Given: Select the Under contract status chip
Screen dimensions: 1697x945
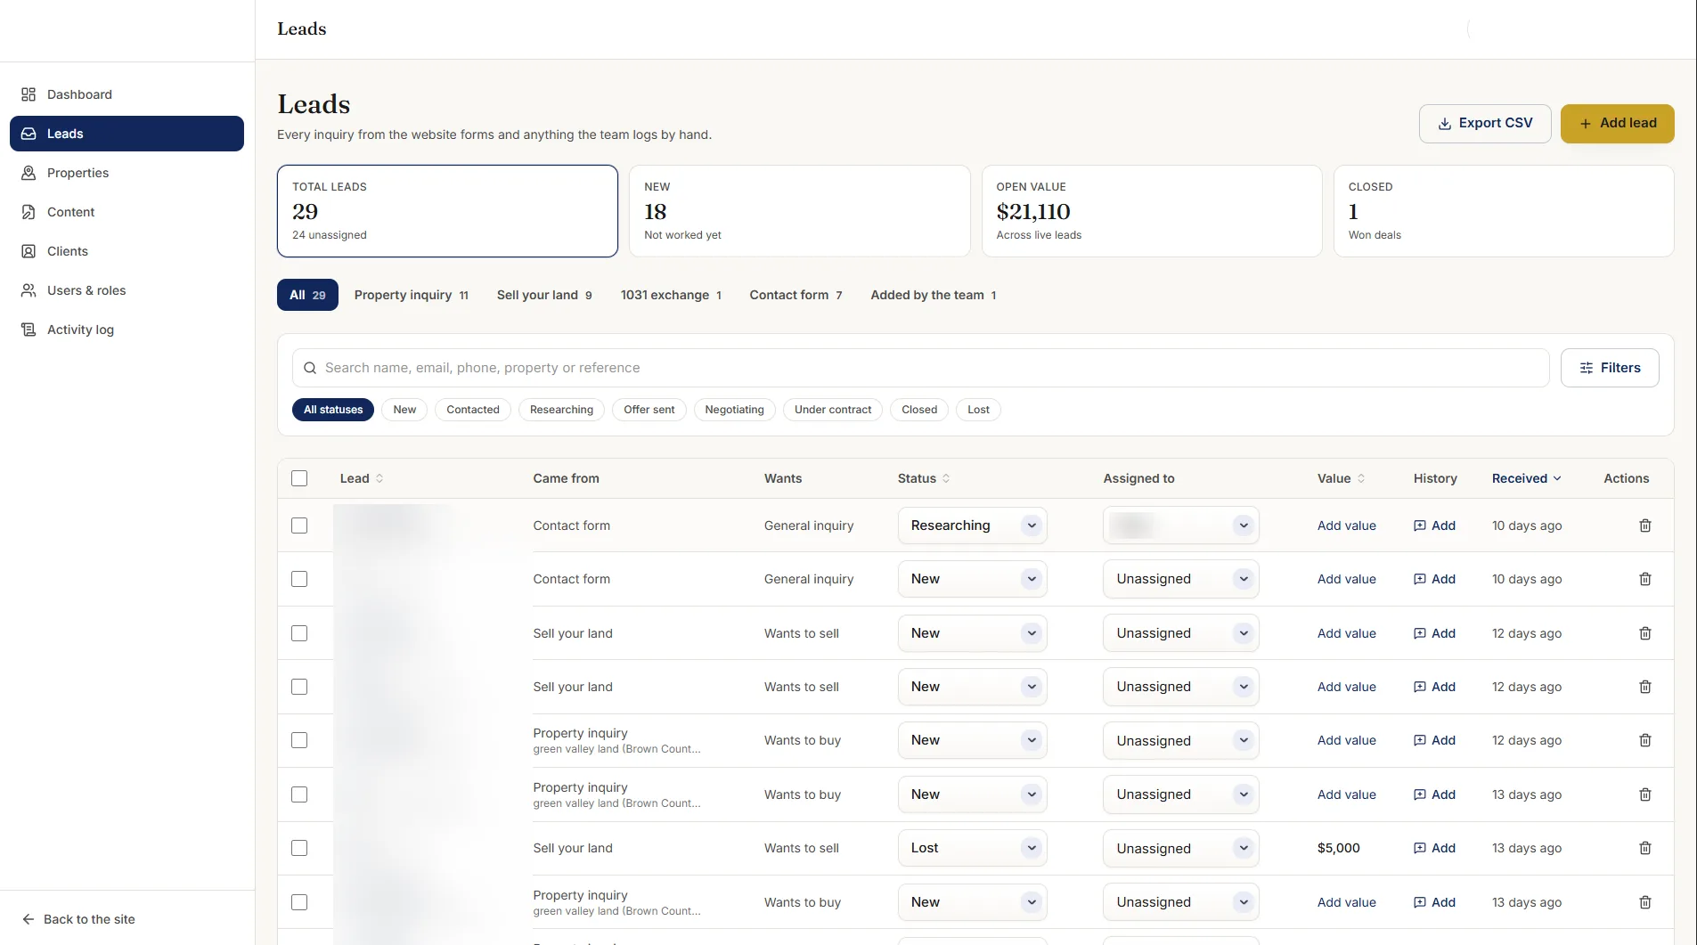Looking at the screenshot, I should [833, 410].
